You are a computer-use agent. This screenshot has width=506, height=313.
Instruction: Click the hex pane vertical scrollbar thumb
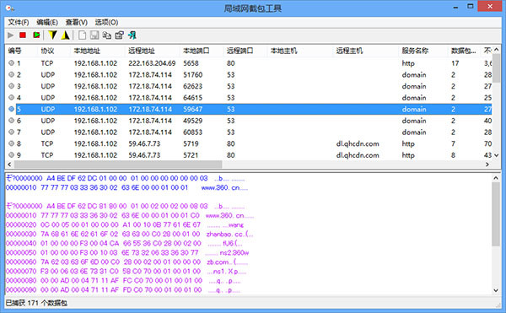click(x=496, y=214)
